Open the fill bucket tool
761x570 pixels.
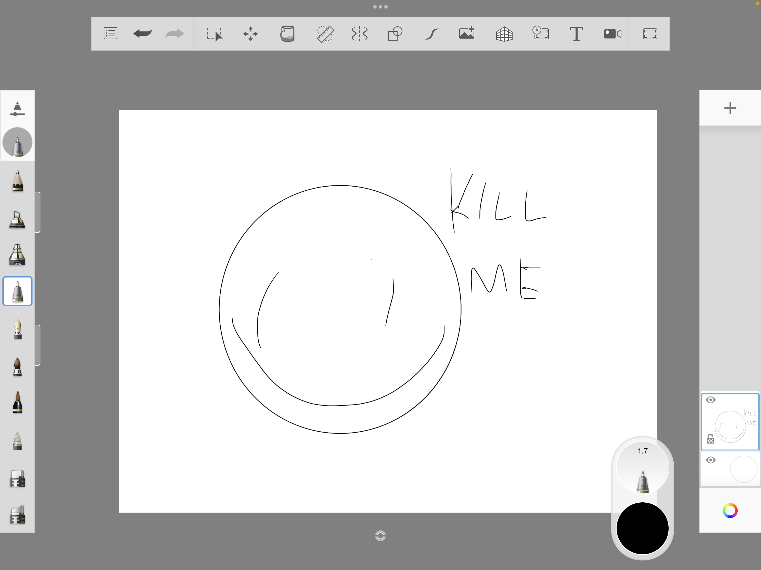pos(287,34)
